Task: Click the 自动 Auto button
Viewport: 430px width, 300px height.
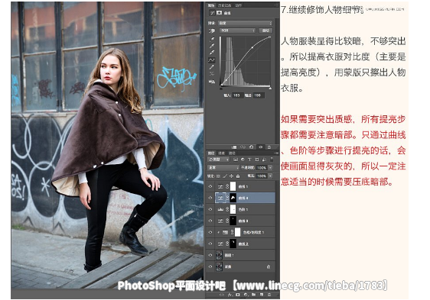Action: pyautogui.click(x=265, y=31)
